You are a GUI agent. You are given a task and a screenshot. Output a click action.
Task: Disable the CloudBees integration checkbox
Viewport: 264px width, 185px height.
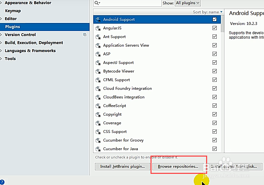click(x=214, y=97)
